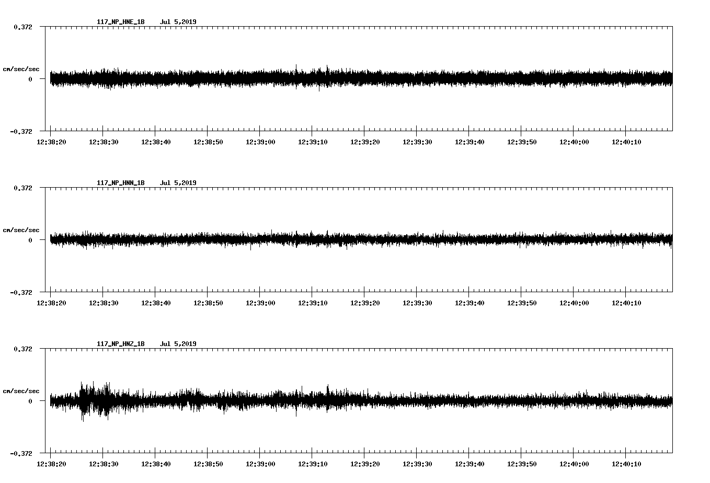Click the 117_NP_HNE_1B plot title
This screenshot has width=710, height=483.
(121, 22)
